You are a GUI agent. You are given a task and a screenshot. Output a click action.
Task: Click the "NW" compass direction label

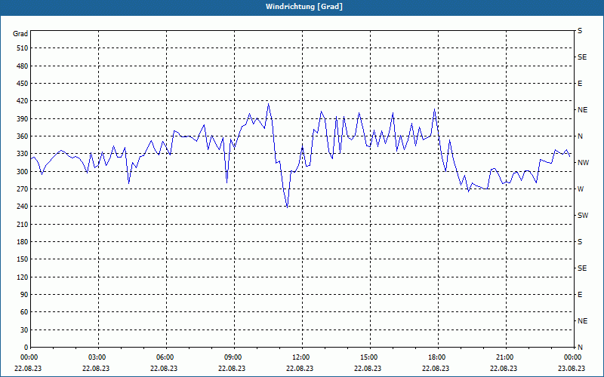583,163
